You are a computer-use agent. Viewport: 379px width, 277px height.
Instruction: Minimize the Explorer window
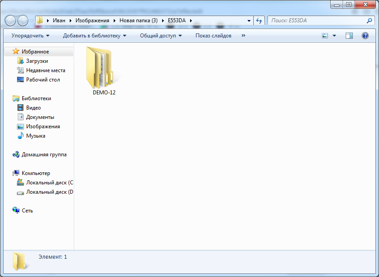(337, 4)
